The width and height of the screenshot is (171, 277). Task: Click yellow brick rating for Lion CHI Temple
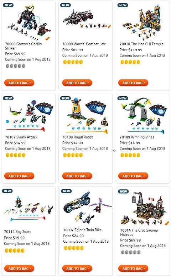click(130, 62)
